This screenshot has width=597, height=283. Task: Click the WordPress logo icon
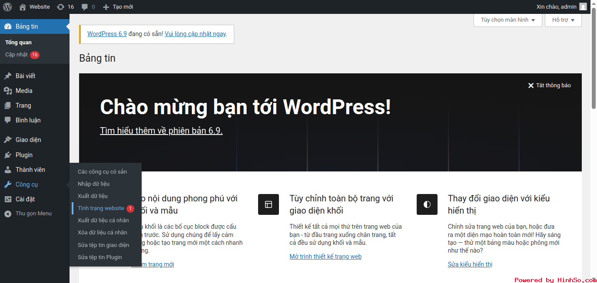7,7
